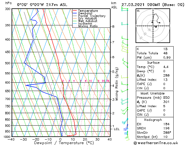
Task: Click the StmDir value 288°
Action: tap(167, 132)
